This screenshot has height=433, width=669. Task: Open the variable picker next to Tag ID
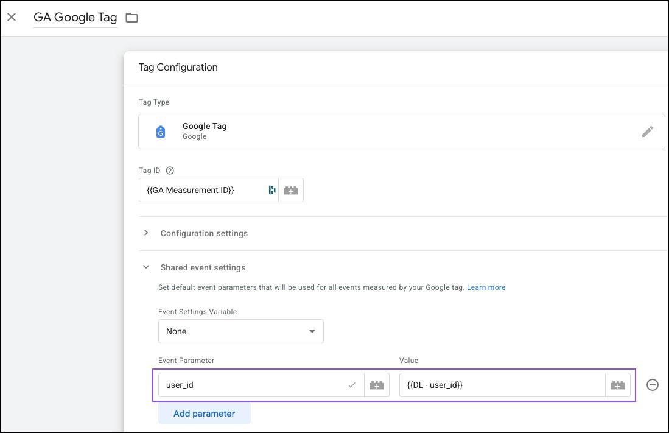[x=291, y=190]
